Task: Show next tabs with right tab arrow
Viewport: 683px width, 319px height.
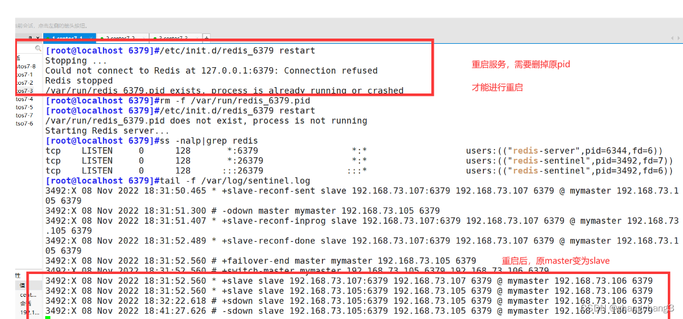Action: pos(678,38)
